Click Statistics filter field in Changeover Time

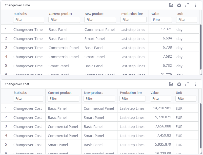[x=29, y=20]
